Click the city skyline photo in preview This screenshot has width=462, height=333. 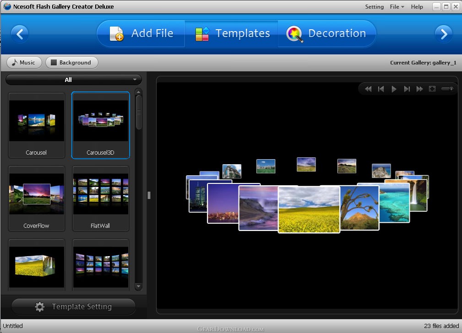pyautogui.click(x=223, y=204)
